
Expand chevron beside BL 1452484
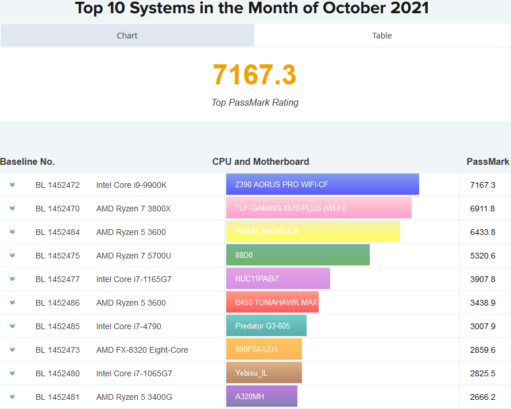[x=13, y=231]
